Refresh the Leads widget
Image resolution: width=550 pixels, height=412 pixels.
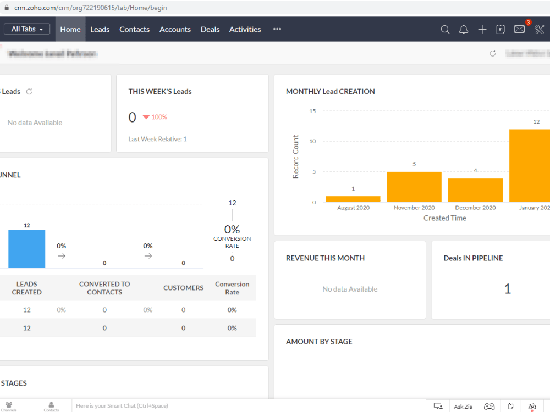click(29, 91)
